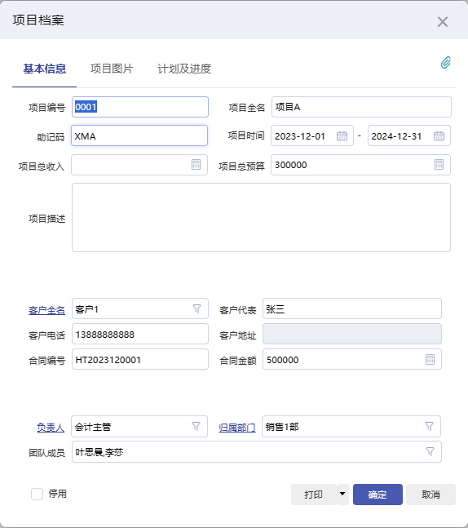Viewport: 468px width, 528px height.
Task: Open calculator in 项目总收入 field
Action: point(196,165)
